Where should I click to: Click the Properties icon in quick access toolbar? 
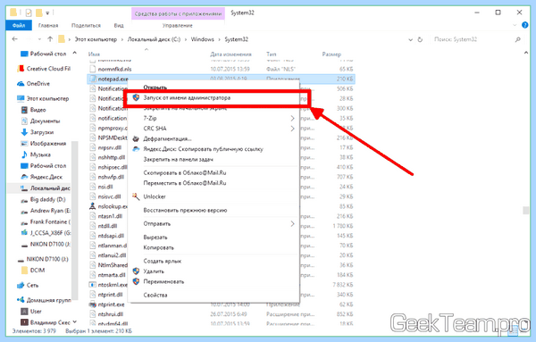(x=29, y=13)
